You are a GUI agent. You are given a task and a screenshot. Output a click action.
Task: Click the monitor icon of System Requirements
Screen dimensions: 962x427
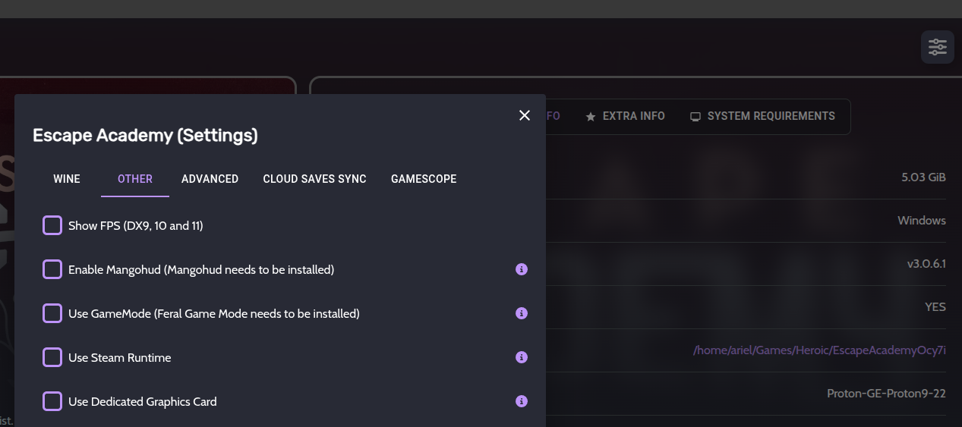point(695,117)
